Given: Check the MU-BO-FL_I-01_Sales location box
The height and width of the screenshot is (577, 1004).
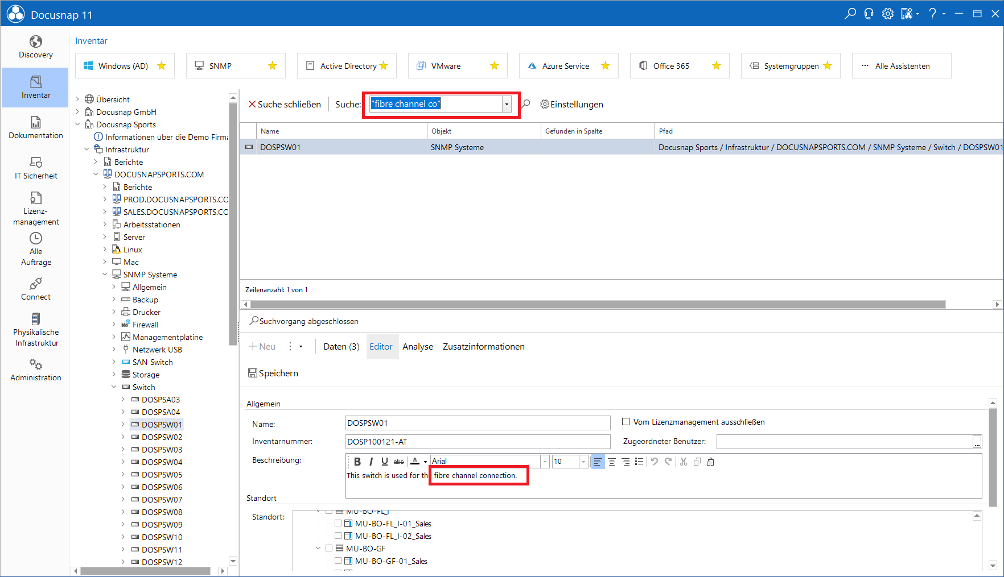Looking at the screenshot, I should [338, 523].
